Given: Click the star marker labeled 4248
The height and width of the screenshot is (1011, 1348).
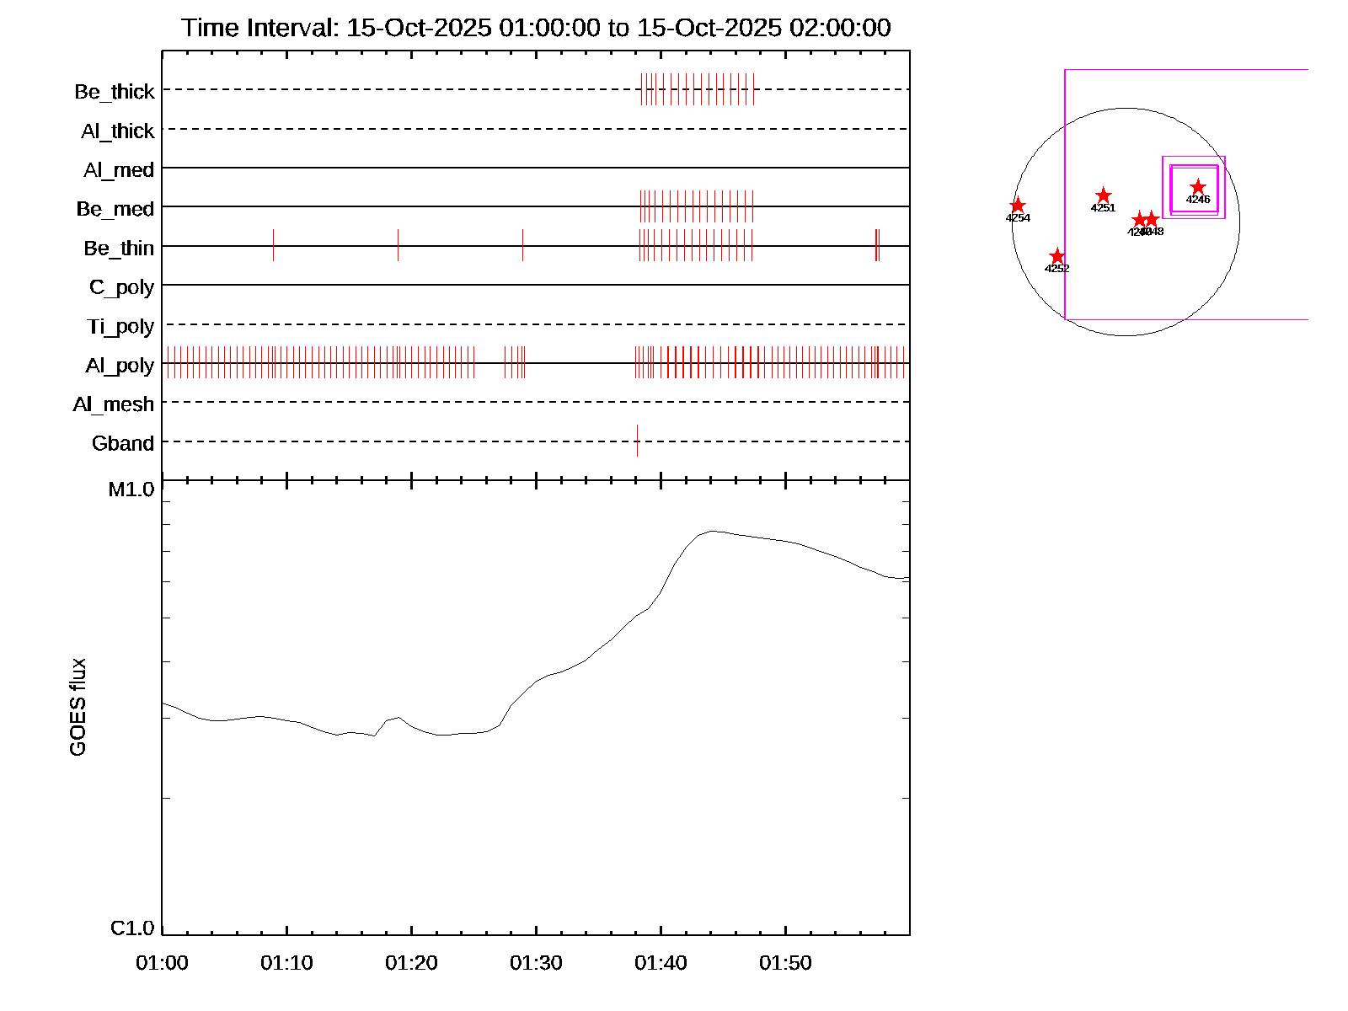Looking at the screenshot, I should tap(1152, 219).
